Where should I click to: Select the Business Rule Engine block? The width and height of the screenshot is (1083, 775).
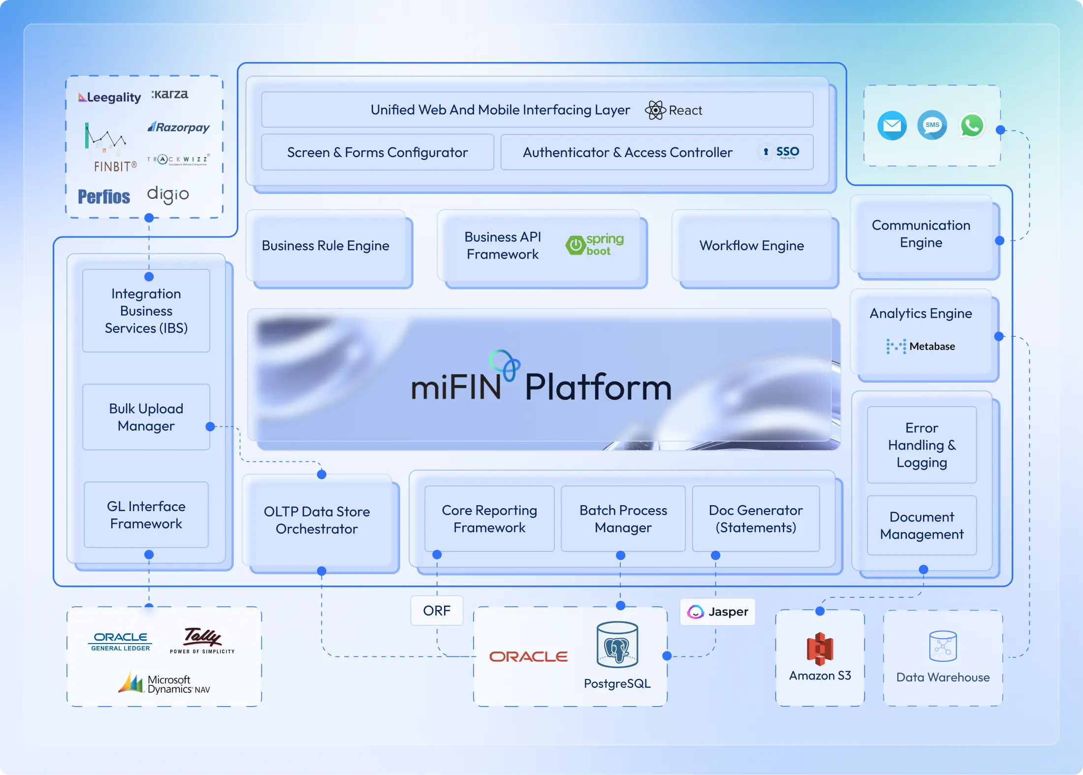325,246
